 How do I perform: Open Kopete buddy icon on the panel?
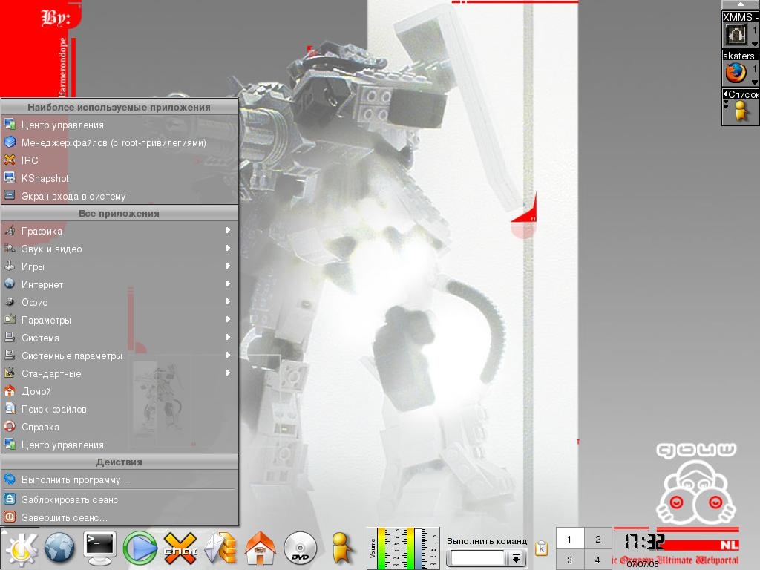[x=340, y=549]
